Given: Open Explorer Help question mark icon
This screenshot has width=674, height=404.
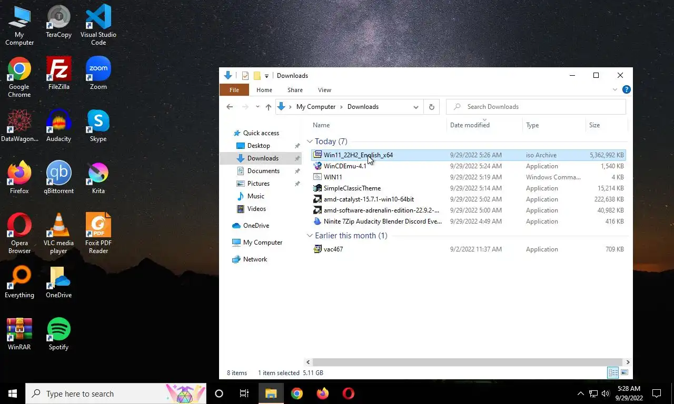Looking at the screenshot, I should click(x=626, y=90).
